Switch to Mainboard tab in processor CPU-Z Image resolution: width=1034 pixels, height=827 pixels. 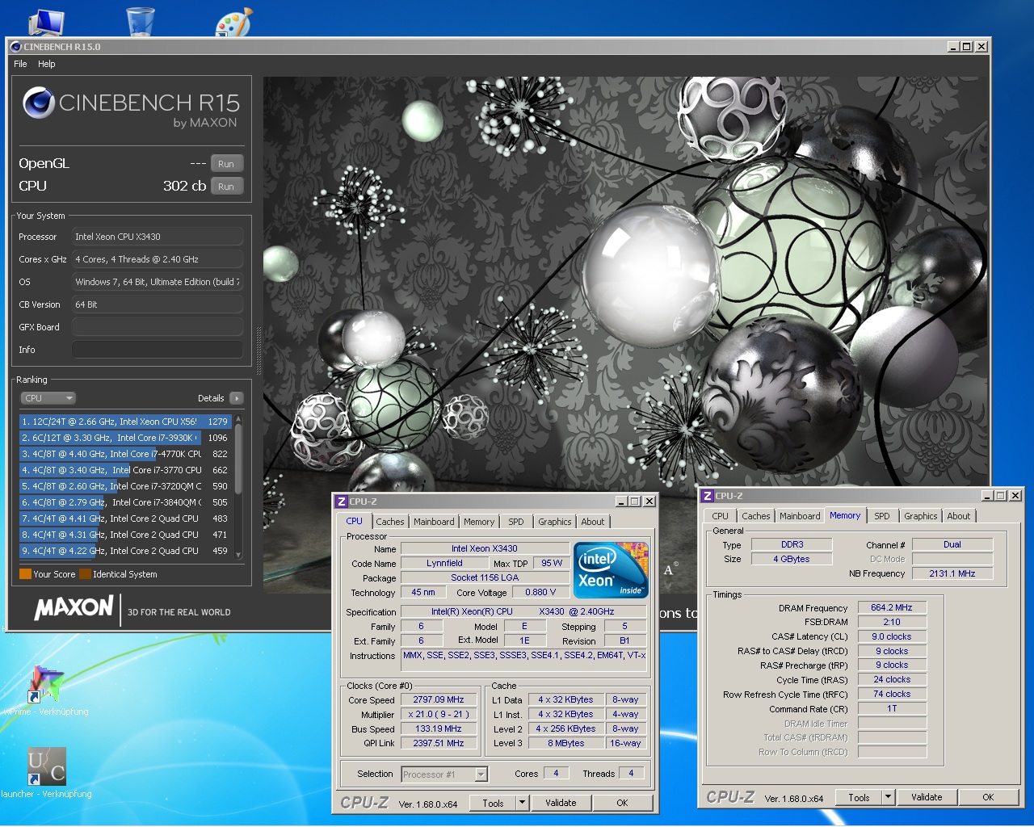coord(434,522)
